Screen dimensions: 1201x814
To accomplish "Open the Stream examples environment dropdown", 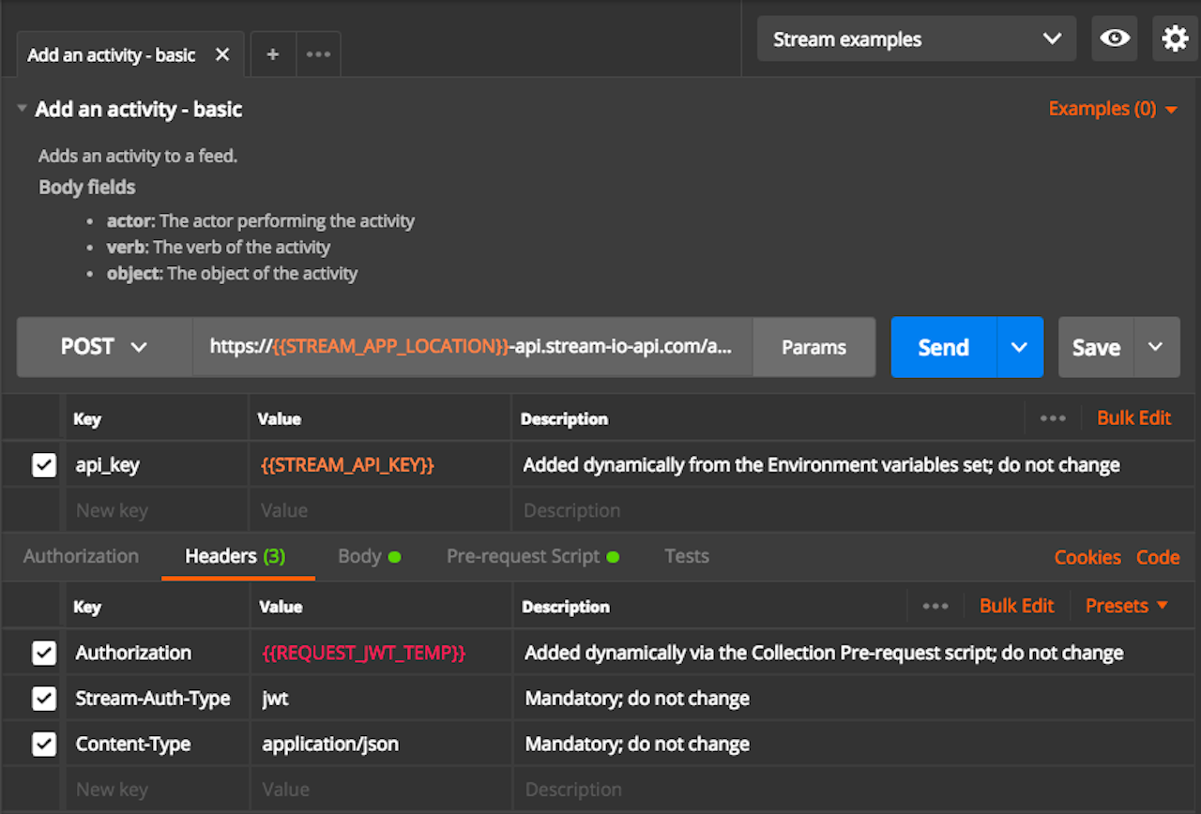I will point(915,38).
